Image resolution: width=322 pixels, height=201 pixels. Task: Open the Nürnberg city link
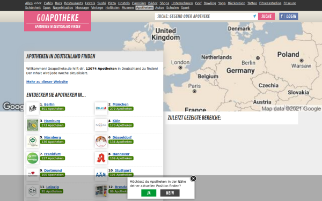point(53,137)
